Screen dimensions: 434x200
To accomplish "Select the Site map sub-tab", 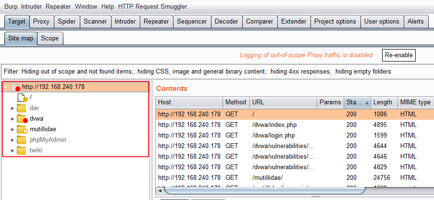I will (21, 38).
